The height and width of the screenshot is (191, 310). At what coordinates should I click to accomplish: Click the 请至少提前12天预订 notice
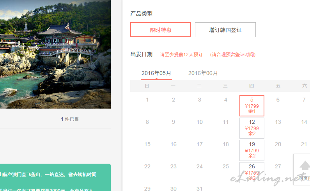pos(181,54)
